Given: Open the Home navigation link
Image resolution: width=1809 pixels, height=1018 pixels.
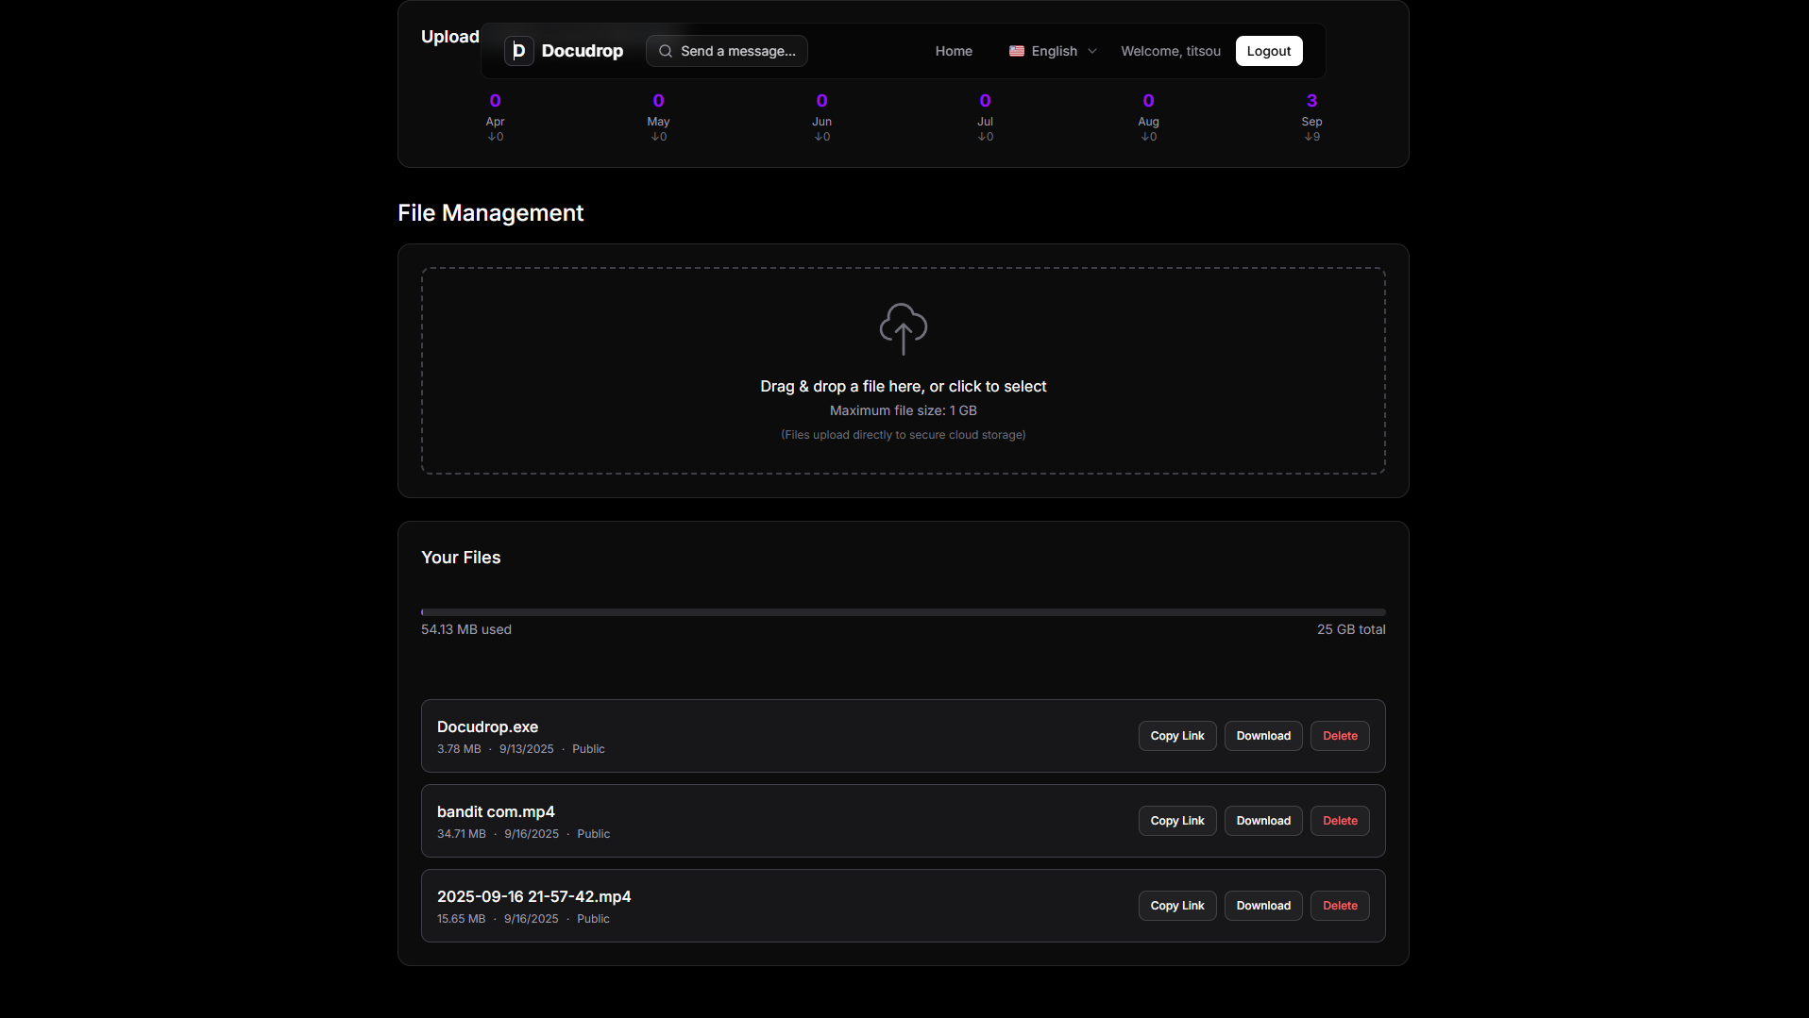Looking at the screenshot, I should tap(954, 51).
